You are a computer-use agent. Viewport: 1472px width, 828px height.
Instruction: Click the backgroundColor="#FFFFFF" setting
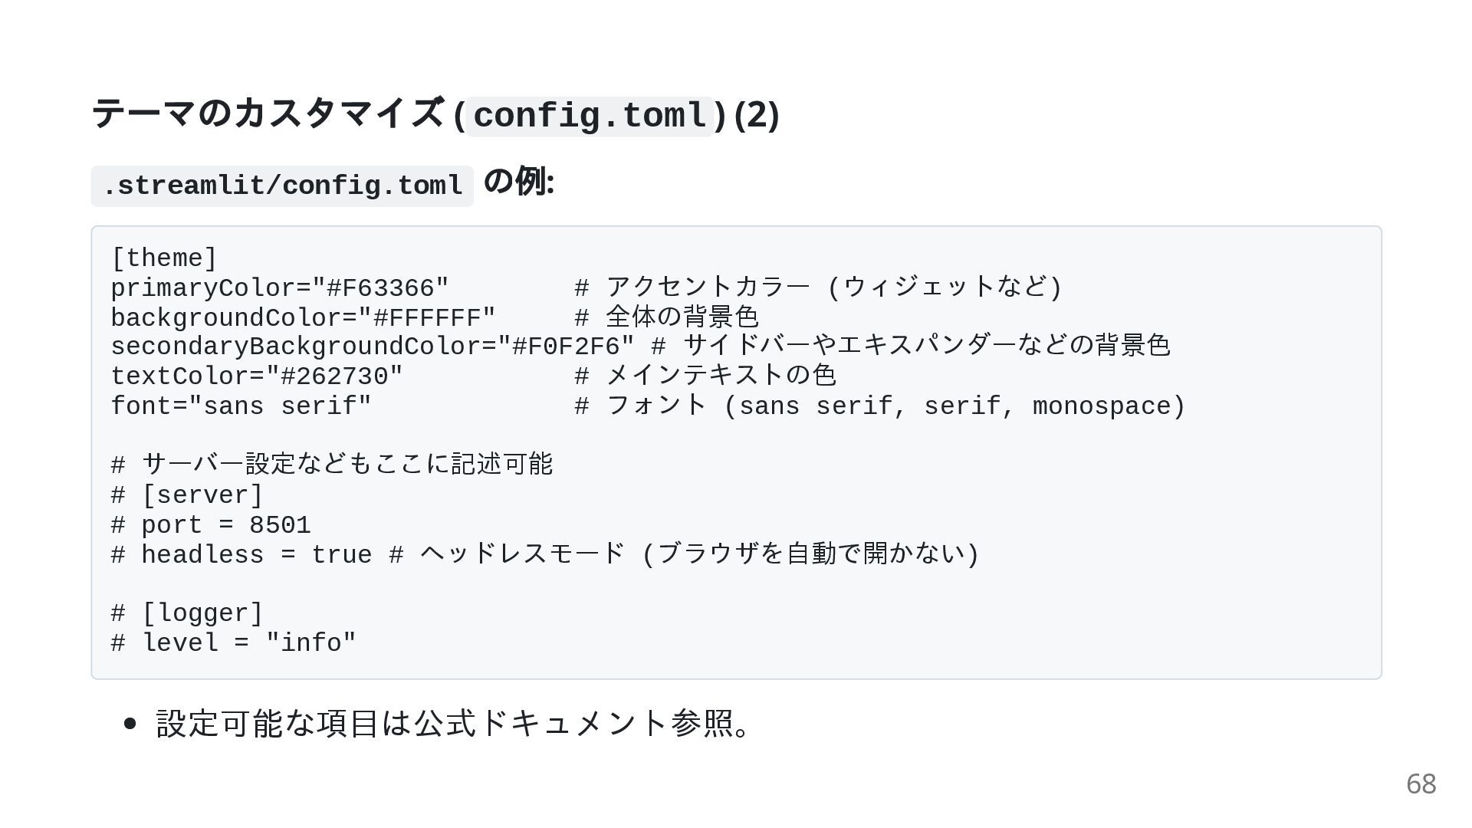(x=304, y=317)
